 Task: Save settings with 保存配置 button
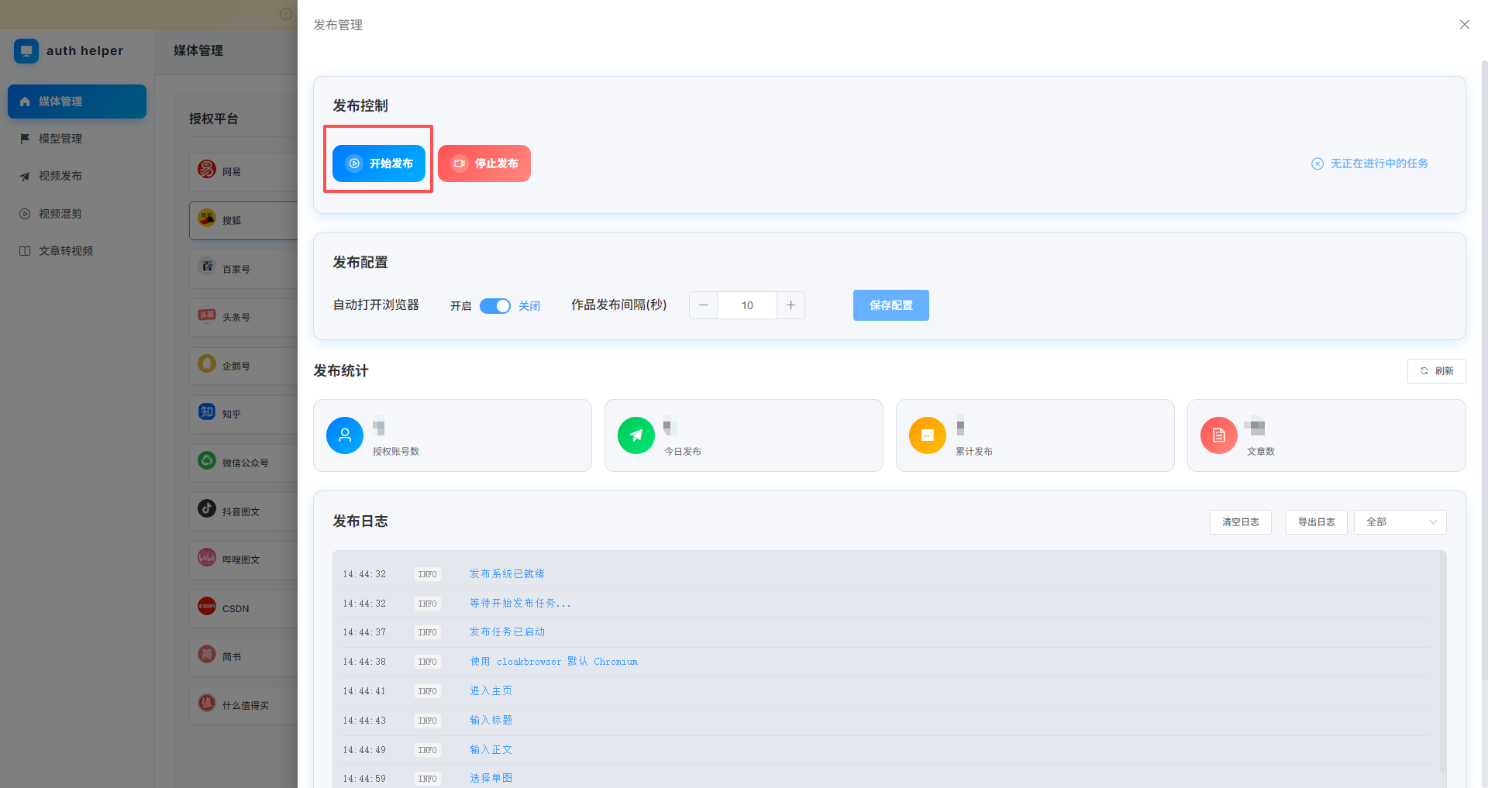click(891, 305)
